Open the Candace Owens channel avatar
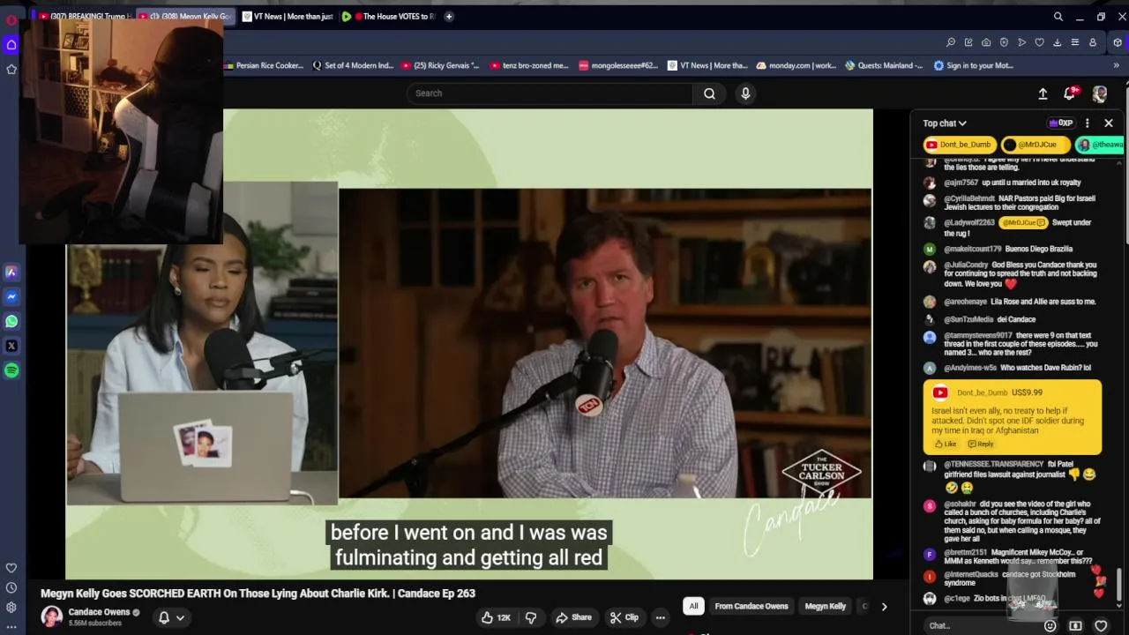This screenshot has width=1129, height=635. [52, 616]
